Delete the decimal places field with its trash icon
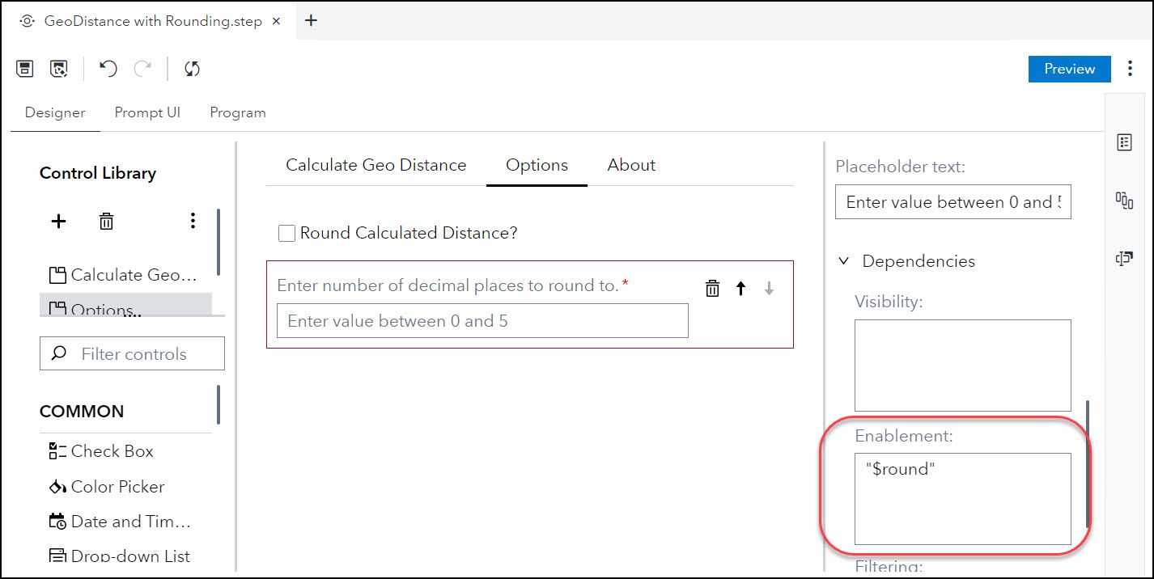1154x579 pixels. tap(711, 288)
